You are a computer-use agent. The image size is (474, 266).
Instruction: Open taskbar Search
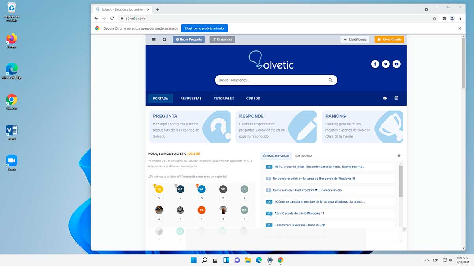pyautogui.click(x=205, y=260)
